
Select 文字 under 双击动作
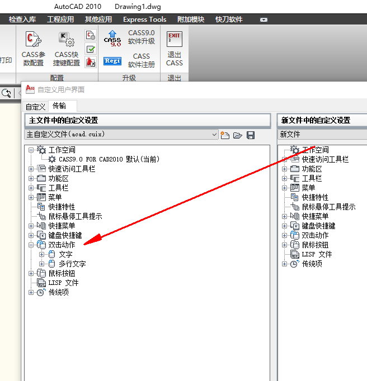click(65, 254)
